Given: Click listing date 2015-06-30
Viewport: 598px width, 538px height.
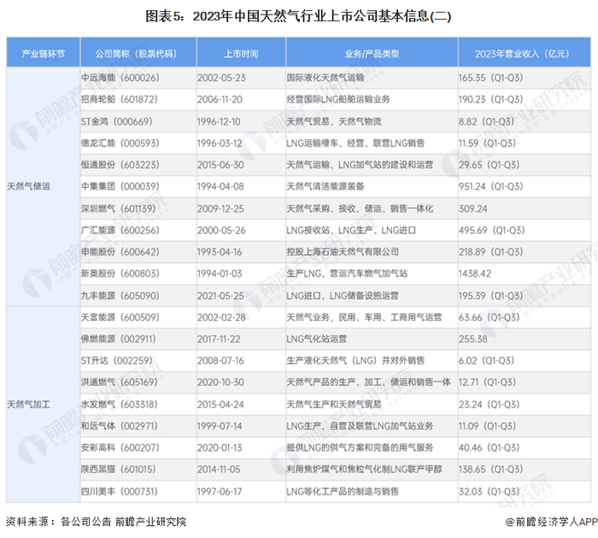Looking at the screenshot, I should click(220, 165).
